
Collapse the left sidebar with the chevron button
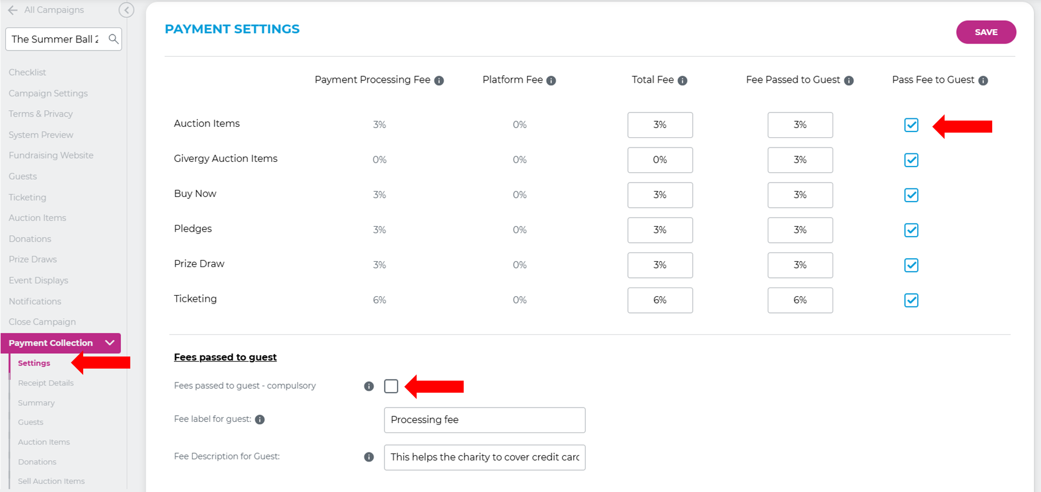pos(126,10)
